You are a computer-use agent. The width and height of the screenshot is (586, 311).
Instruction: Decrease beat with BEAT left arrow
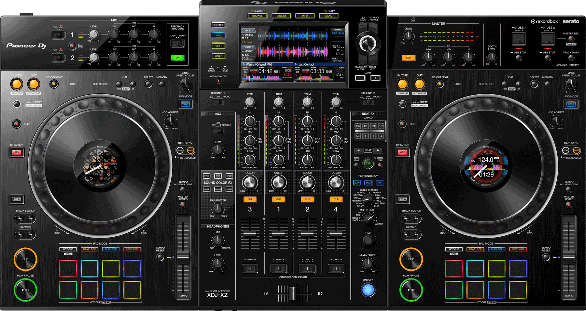pos(358,150)
